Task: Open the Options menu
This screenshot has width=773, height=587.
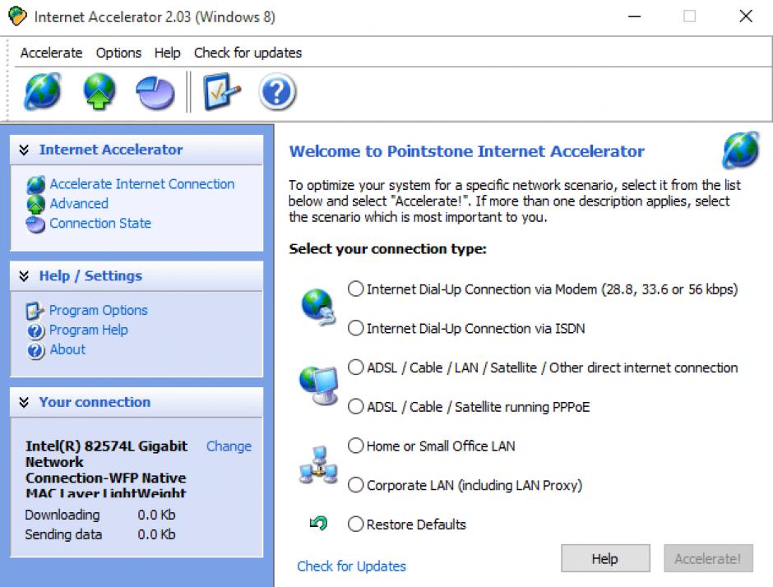Action: [x=118, y=53]
